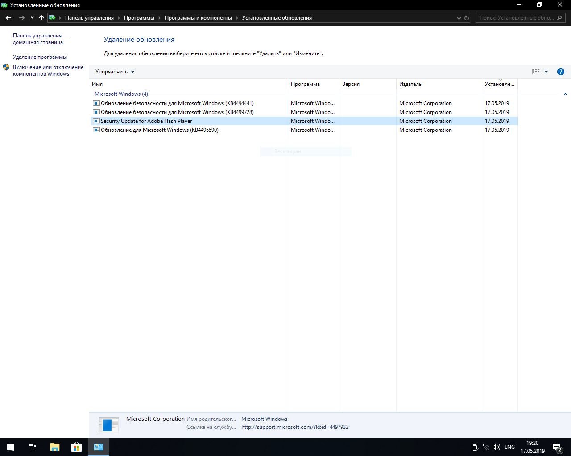The height and width of the screenshot is (456, 571).
Task: Open 'Панель управления — домашняя страница' link
Action: (41, 39)
